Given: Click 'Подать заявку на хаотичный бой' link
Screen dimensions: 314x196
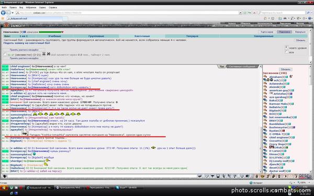Looking at the screenshot, I should 27,43.
